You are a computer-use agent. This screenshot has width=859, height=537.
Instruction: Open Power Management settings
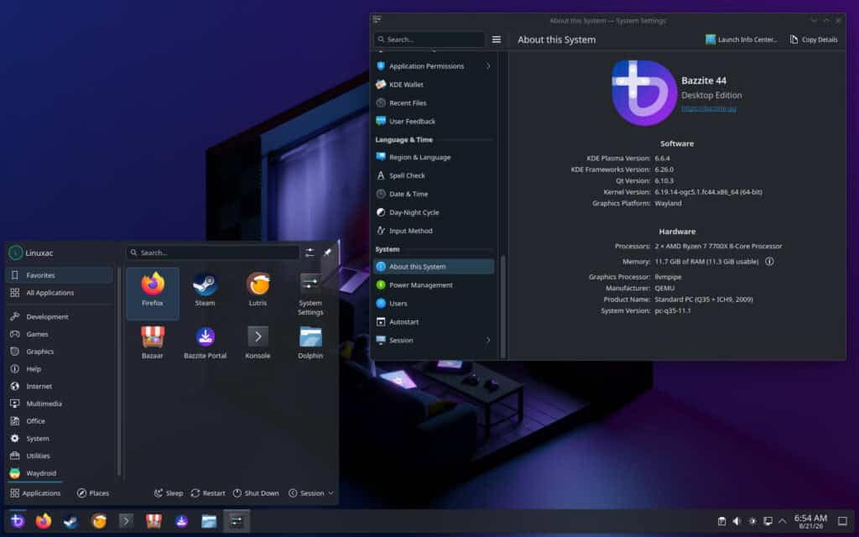pos(434,285)
